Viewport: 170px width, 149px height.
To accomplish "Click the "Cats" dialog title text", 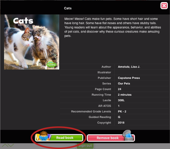I will (x=68, y=8).
